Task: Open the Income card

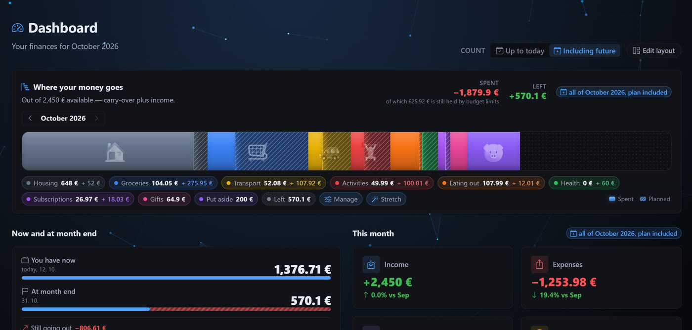Action: click(432, 278)
